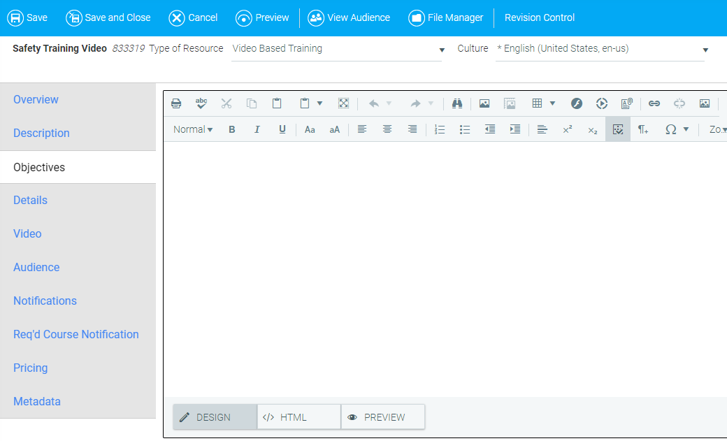Open Find and Replace binoculars icon
Screen dimensions: 727x441
[457, 103]
